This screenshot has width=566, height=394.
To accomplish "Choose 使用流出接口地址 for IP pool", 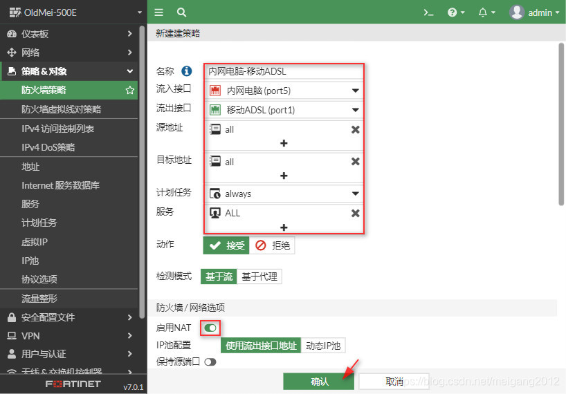I will click(261, 346).
